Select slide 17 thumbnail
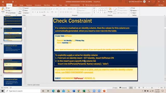 pyautogui.click(x=13, y=81)
